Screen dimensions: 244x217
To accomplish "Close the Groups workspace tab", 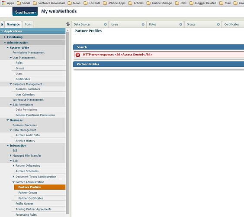I will point(218,24).
